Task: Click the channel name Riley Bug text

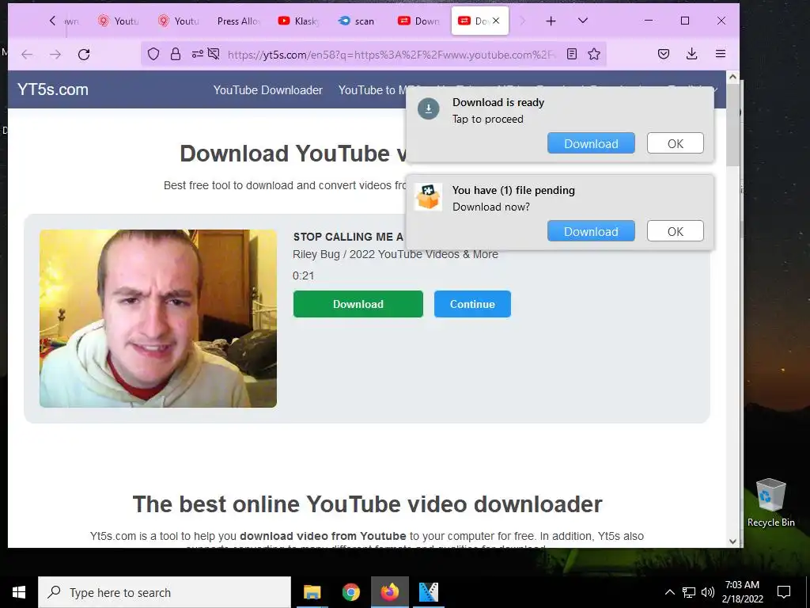Action: coord(396,254)
